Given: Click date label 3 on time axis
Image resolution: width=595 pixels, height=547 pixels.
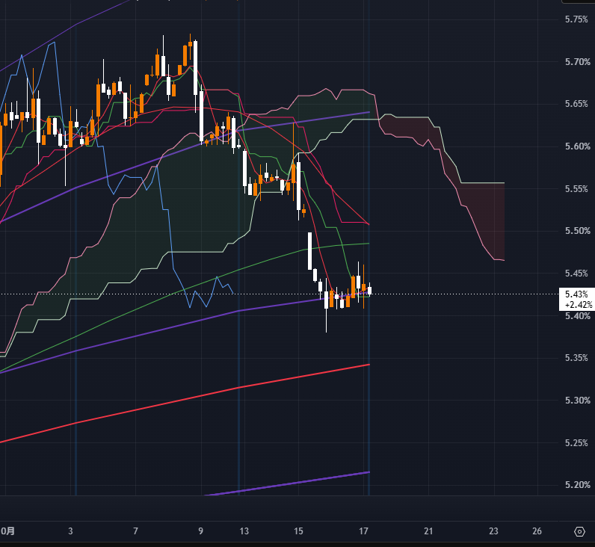Looking at the screenshot, I should tap(70, 531).
